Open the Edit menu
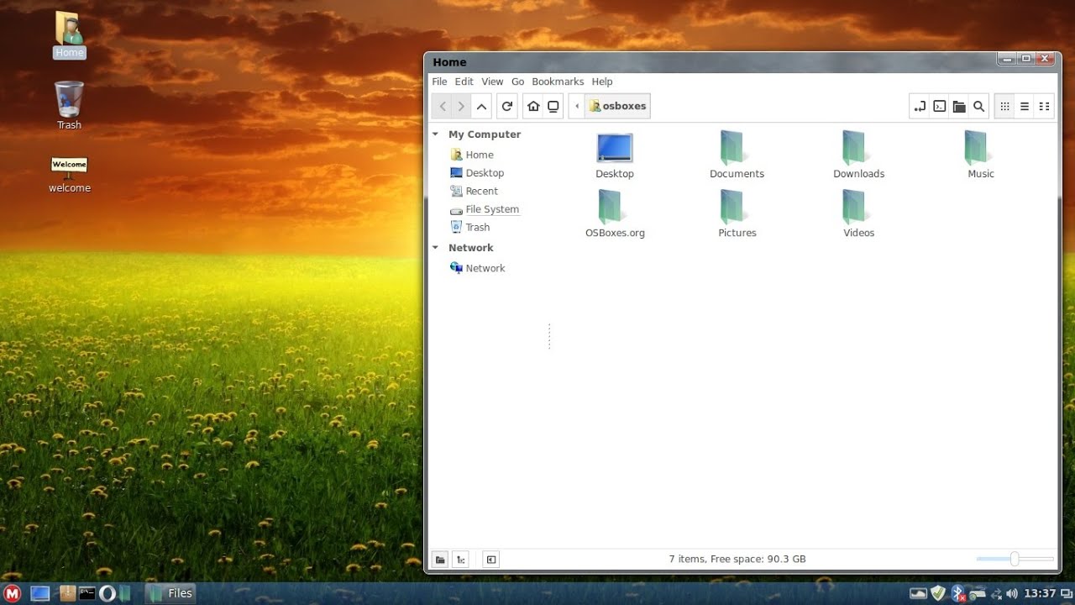The width and height of the screenshot is (1075, 605). (x=464, y=82)
